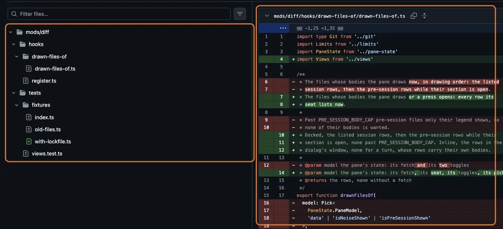The height and width of the screenshot is (229, 503).
Task: Click added line number 14 for @param model
Action: (281, 172)
